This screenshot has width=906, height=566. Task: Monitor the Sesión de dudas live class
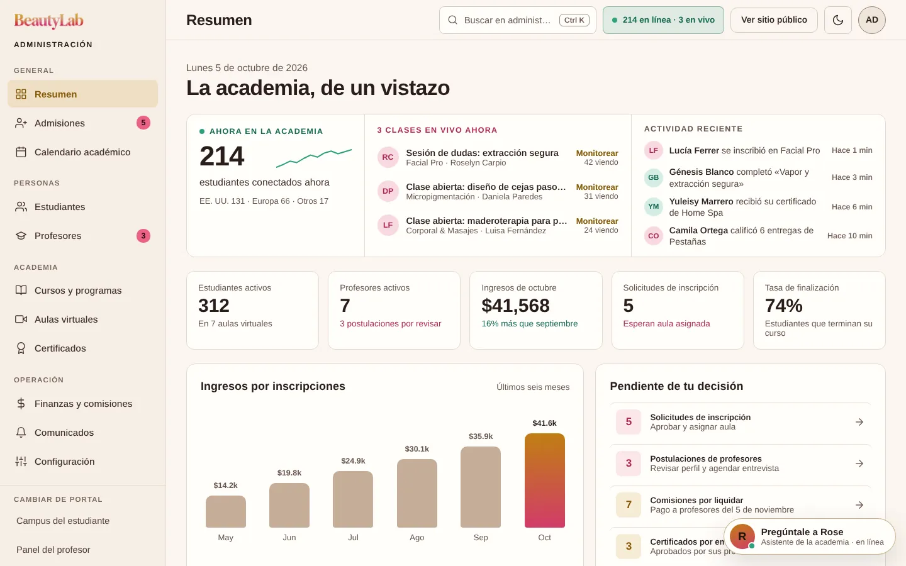(x=597, y=153)
